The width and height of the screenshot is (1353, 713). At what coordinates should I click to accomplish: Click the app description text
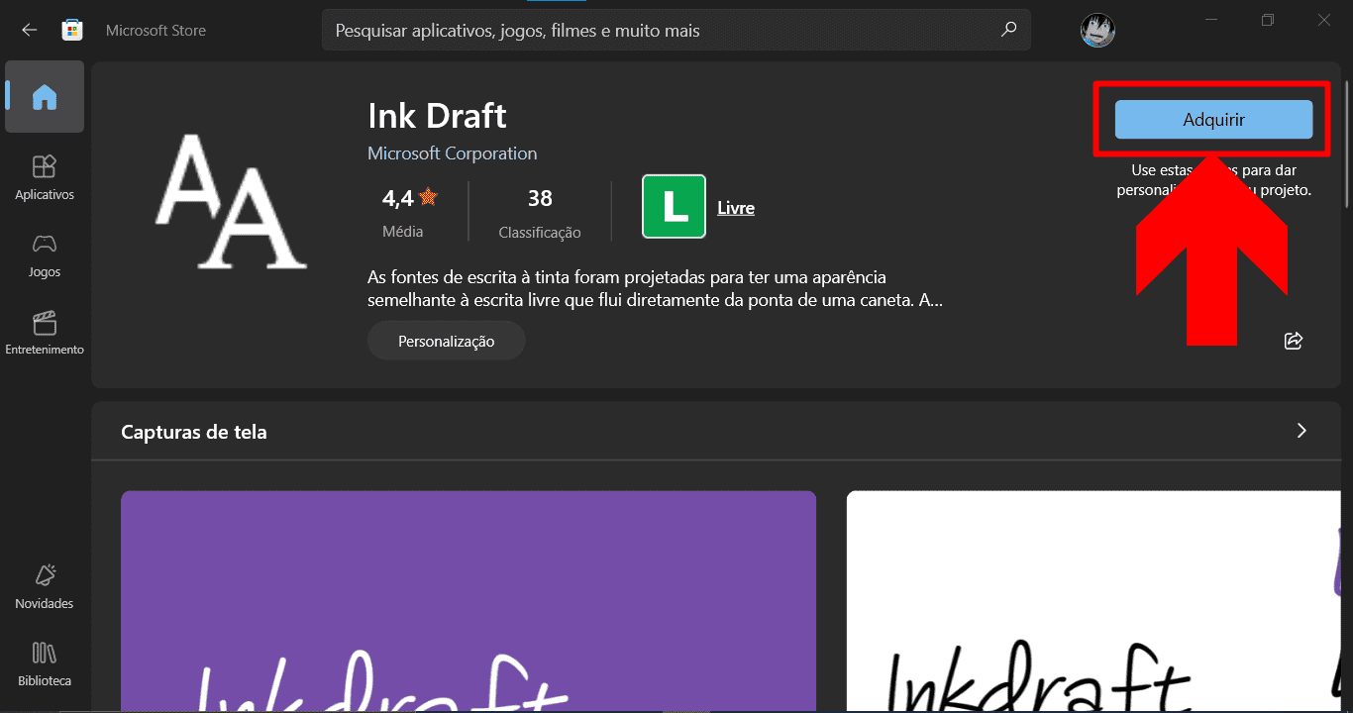coord(655,288)
